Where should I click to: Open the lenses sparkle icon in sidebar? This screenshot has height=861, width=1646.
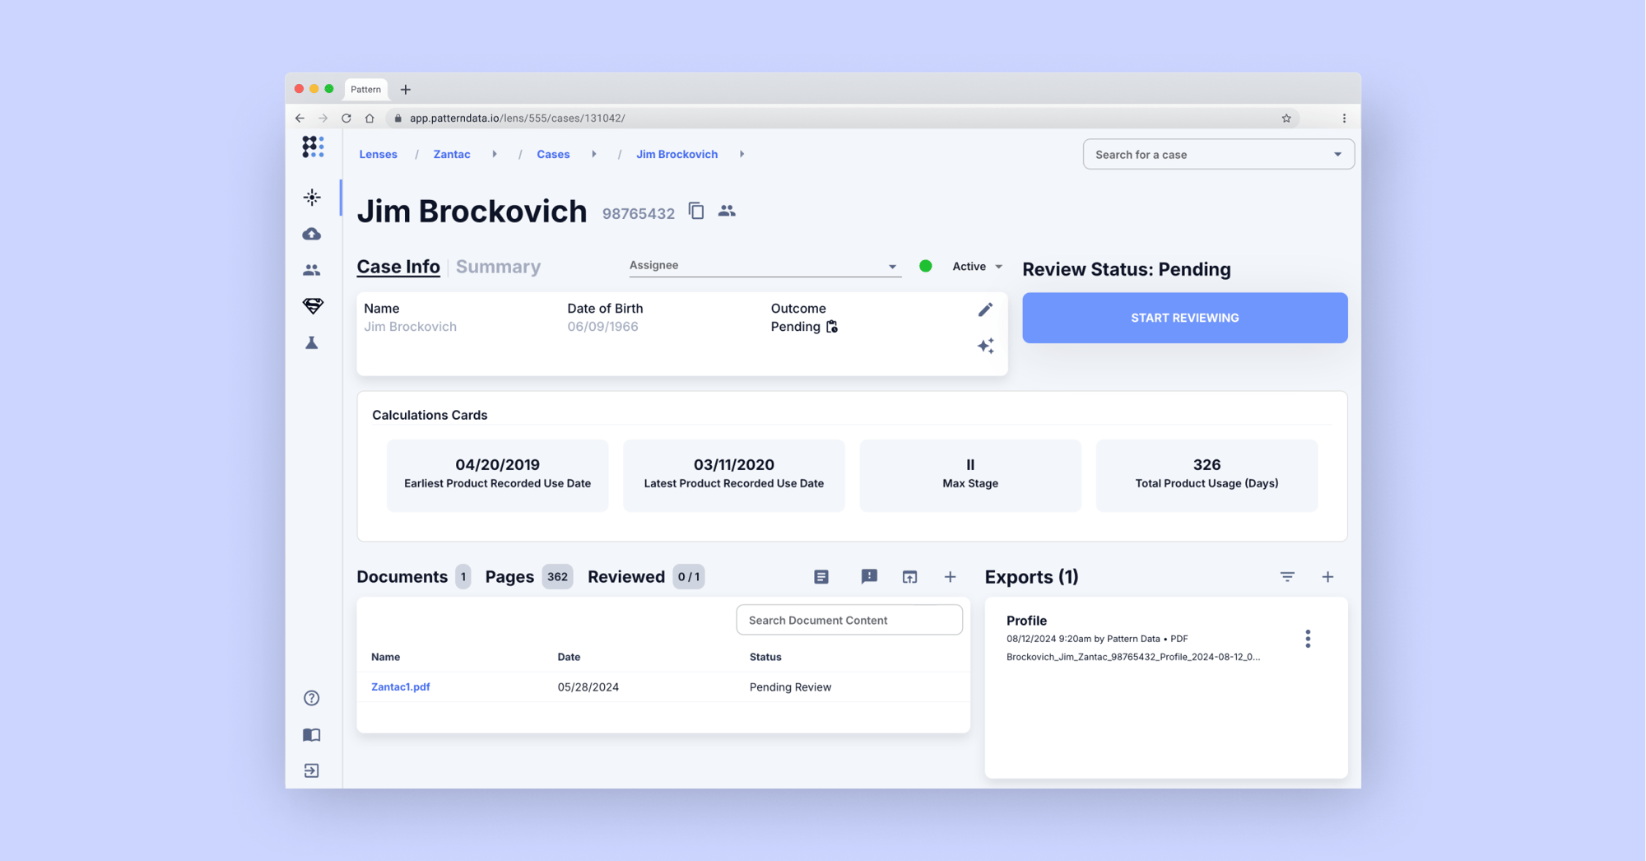(x=312, y=197)
